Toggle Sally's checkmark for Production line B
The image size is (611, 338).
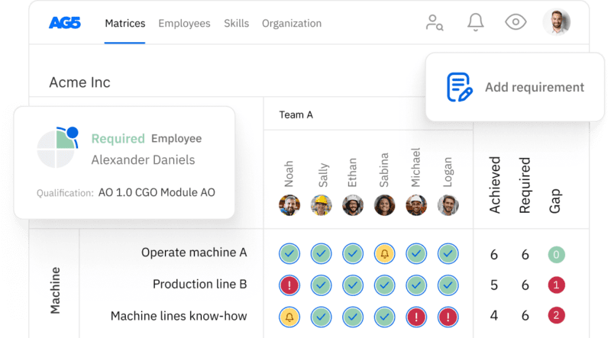pos(321,285)
